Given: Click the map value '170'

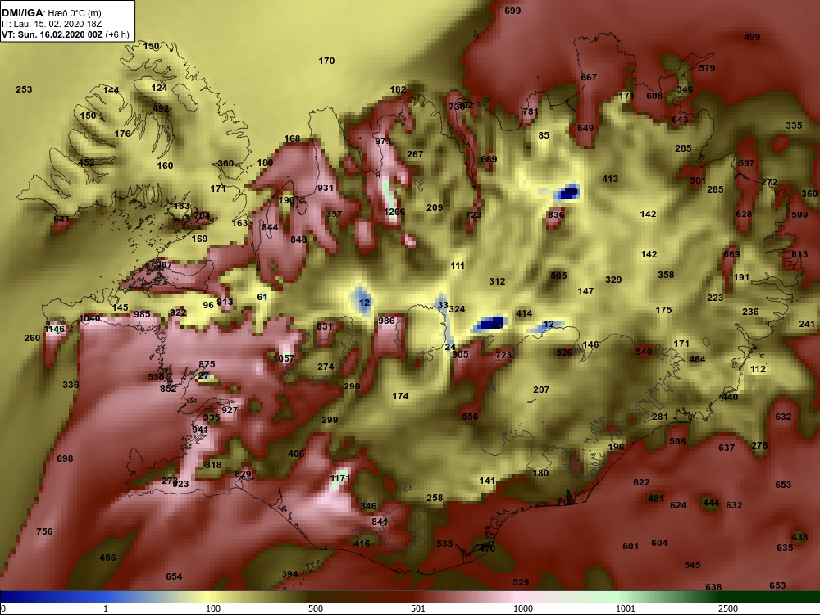Looking at the screenshot, I should (326, 61).
